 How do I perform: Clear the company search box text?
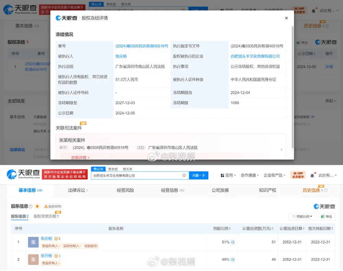(x=184, y=175)
